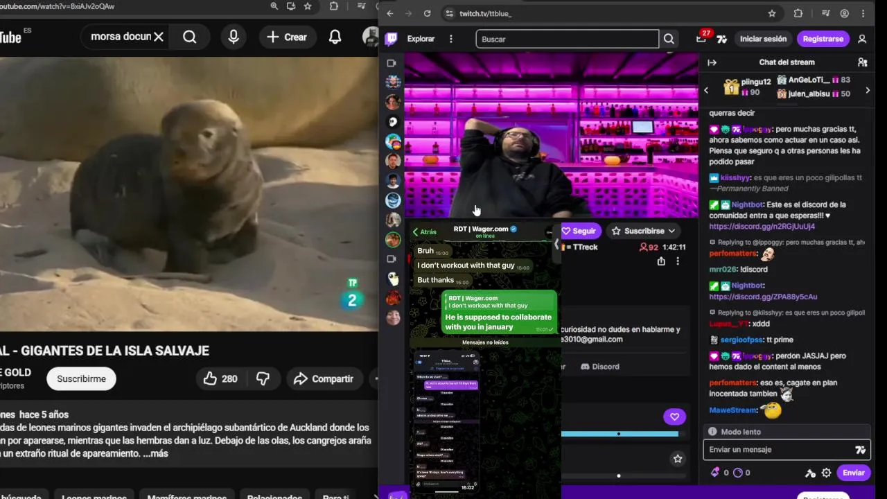The width and height of the screenshot is (887, 499).
Task: Click the Twitch logo home icon
Action: 392,39
